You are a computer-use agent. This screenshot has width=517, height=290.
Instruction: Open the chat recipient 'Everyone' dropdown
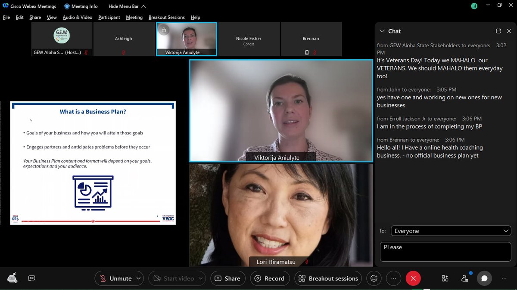click(x=451, y=231)
